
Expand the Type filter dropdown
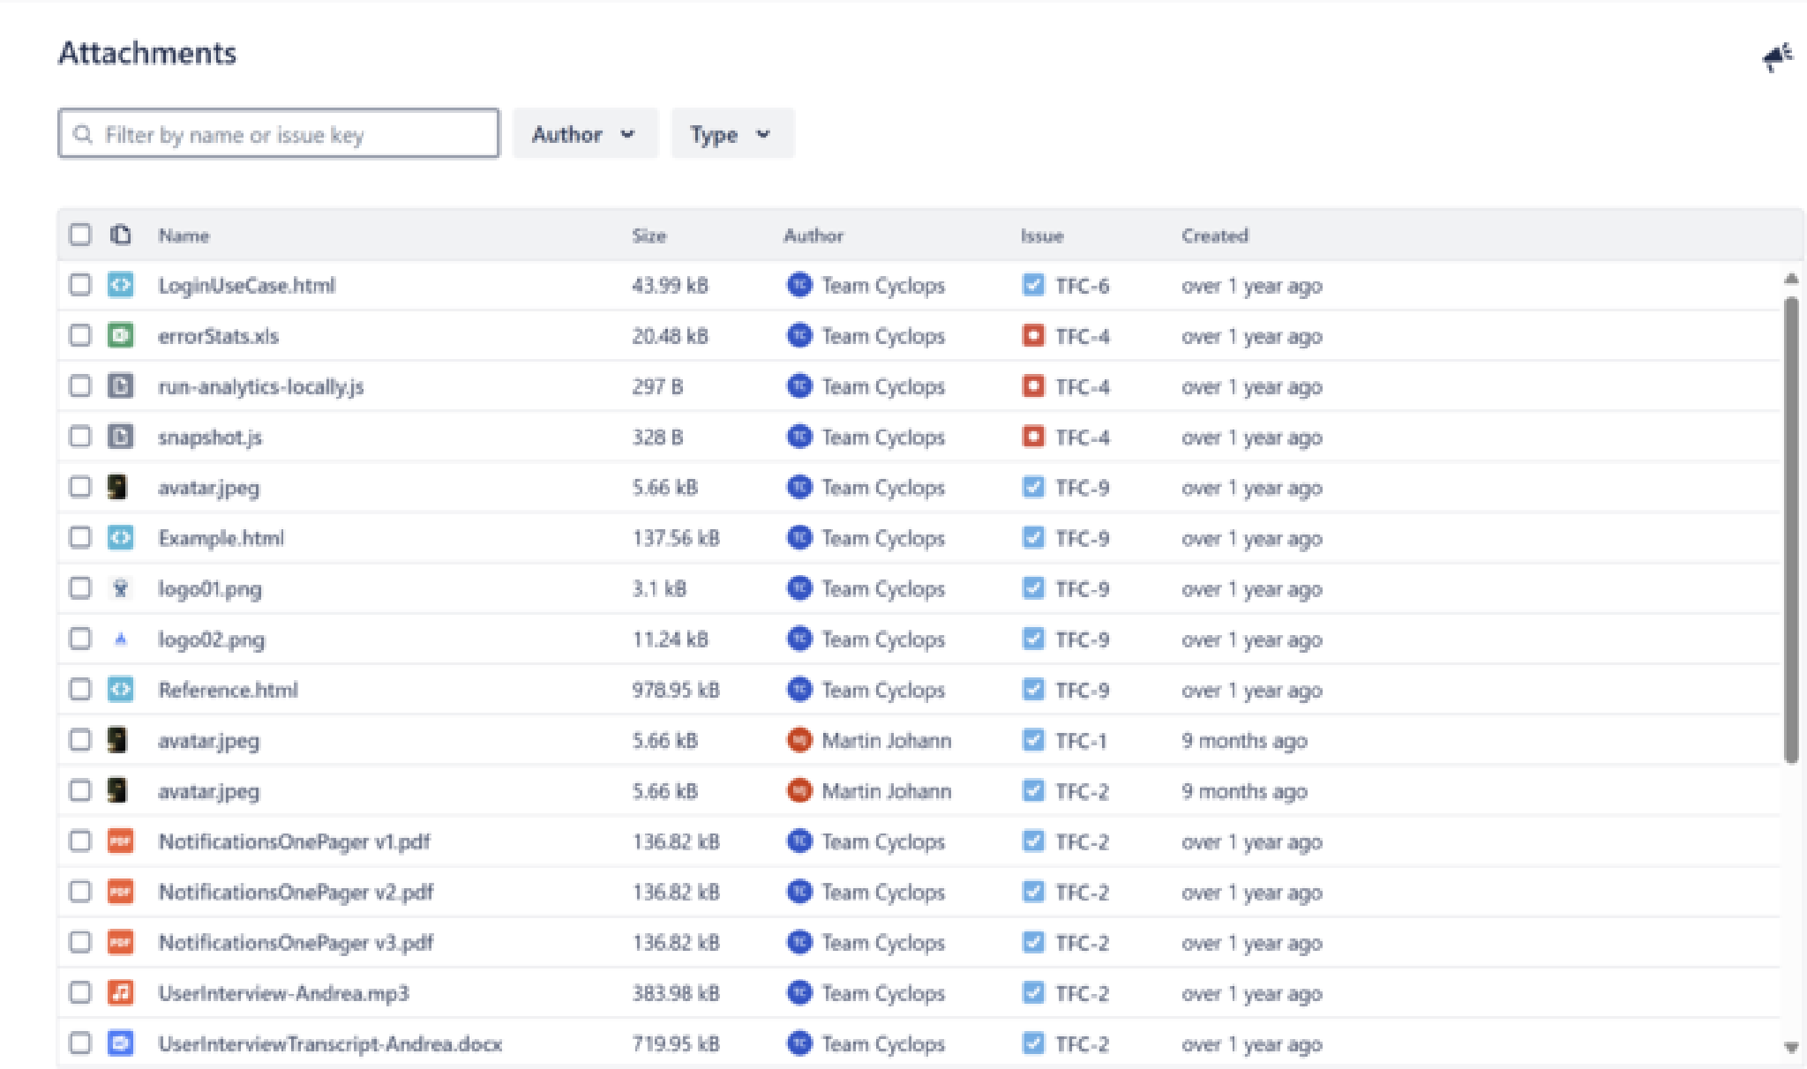pyautogui.click(x=731, y=134)
